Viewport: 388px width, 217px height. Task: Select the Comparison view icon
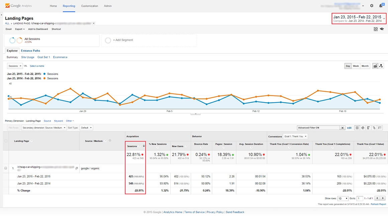coord(374,128)
